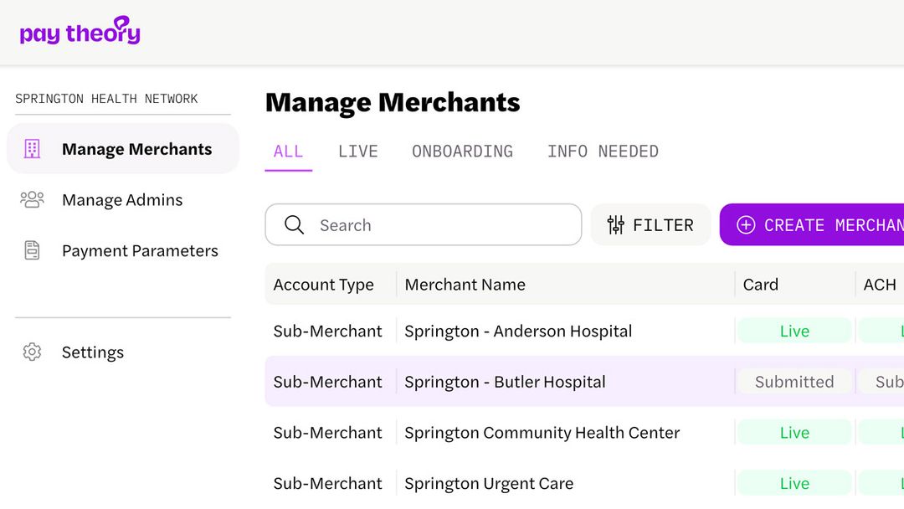This screenshot has width=904, height=509.
Task: Return to the ALL tab
Action: coord(288,151)
